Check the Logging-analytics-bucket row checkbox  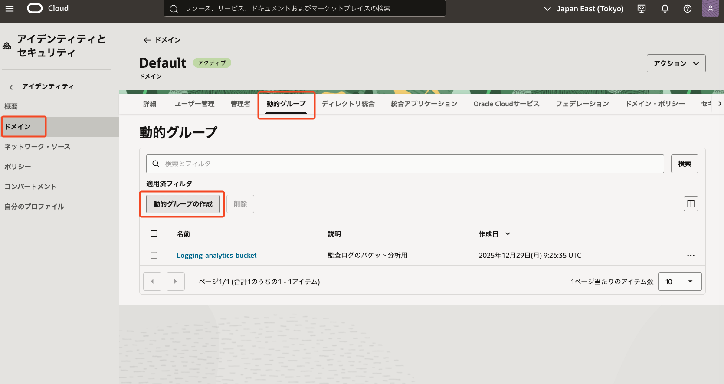pos(154,255)
